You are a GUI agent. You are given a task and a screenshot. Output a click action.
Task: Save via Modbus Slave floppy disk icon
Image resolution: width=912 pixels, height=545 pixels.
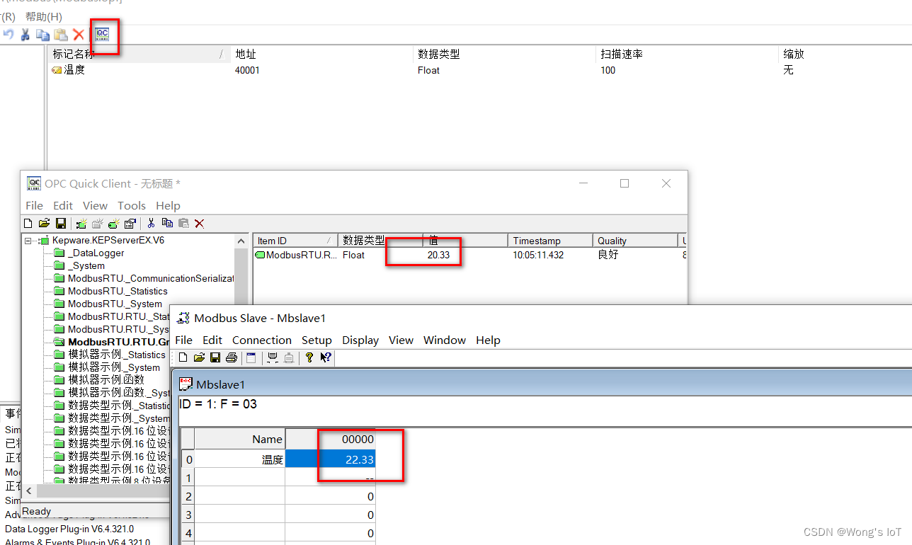pyautogui.click(x=215, y=357)
